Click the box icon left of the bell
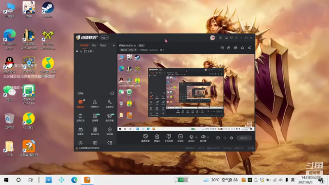Viewport: 329px width, 185px height. click(236, 48)
